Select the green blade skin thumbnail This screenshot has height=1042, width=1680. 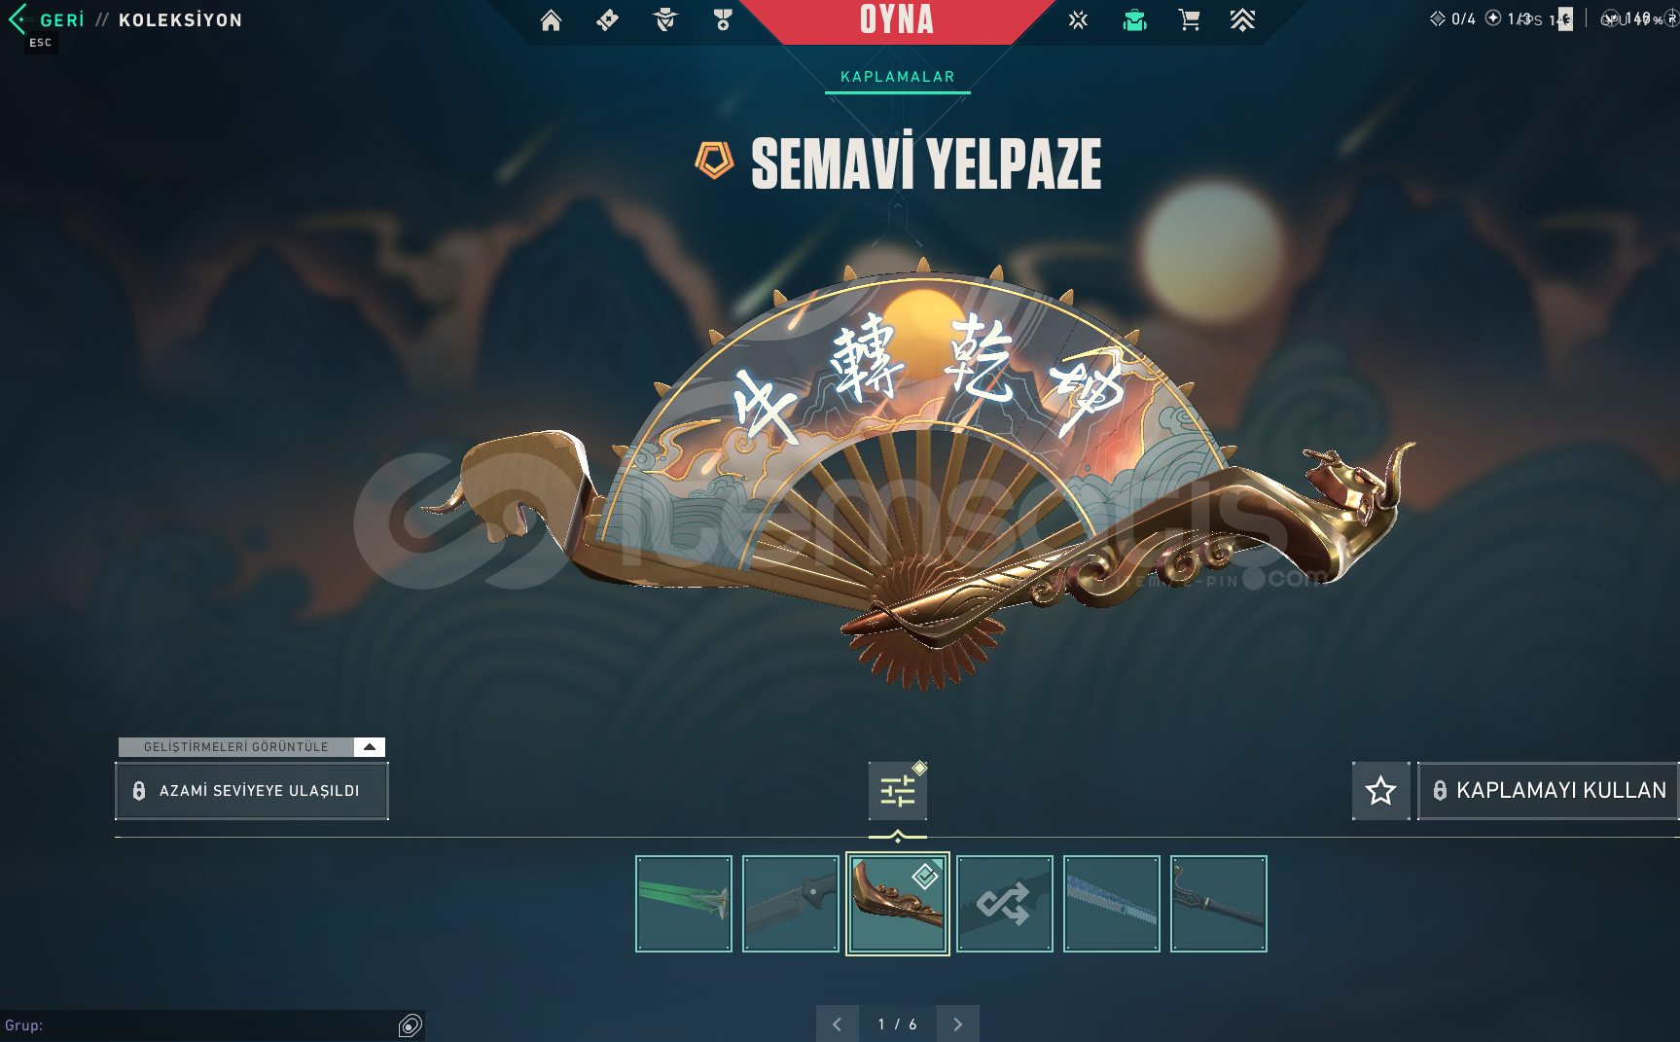[x=684, y=904]
